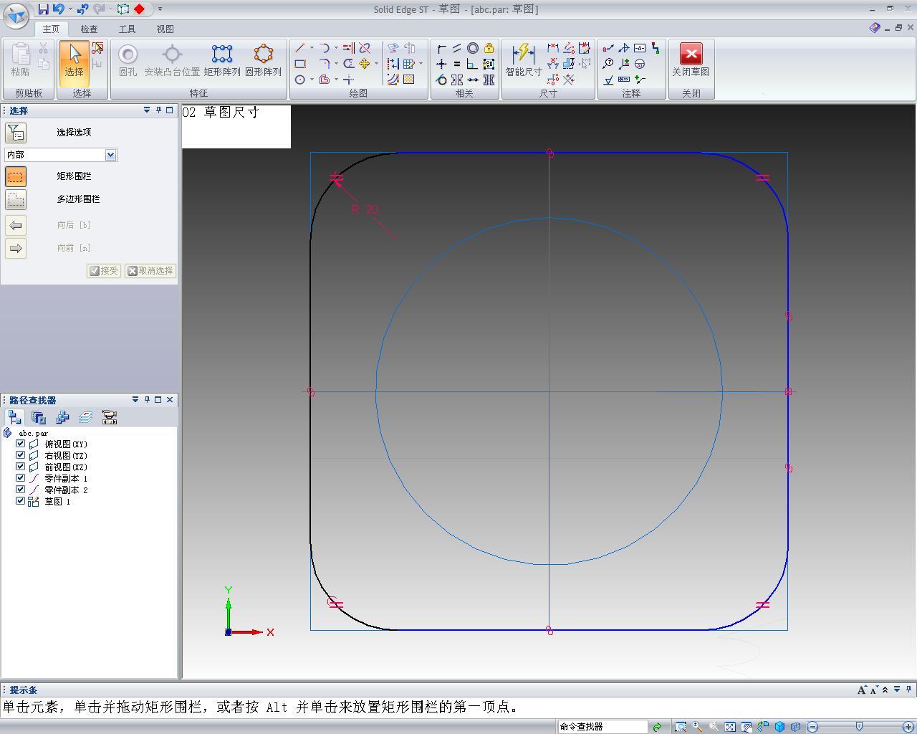Click the Close Sketch (关闭草图) red X
Image resolution: width=917 pixels, height=734 pixels.
coord(691,54)
